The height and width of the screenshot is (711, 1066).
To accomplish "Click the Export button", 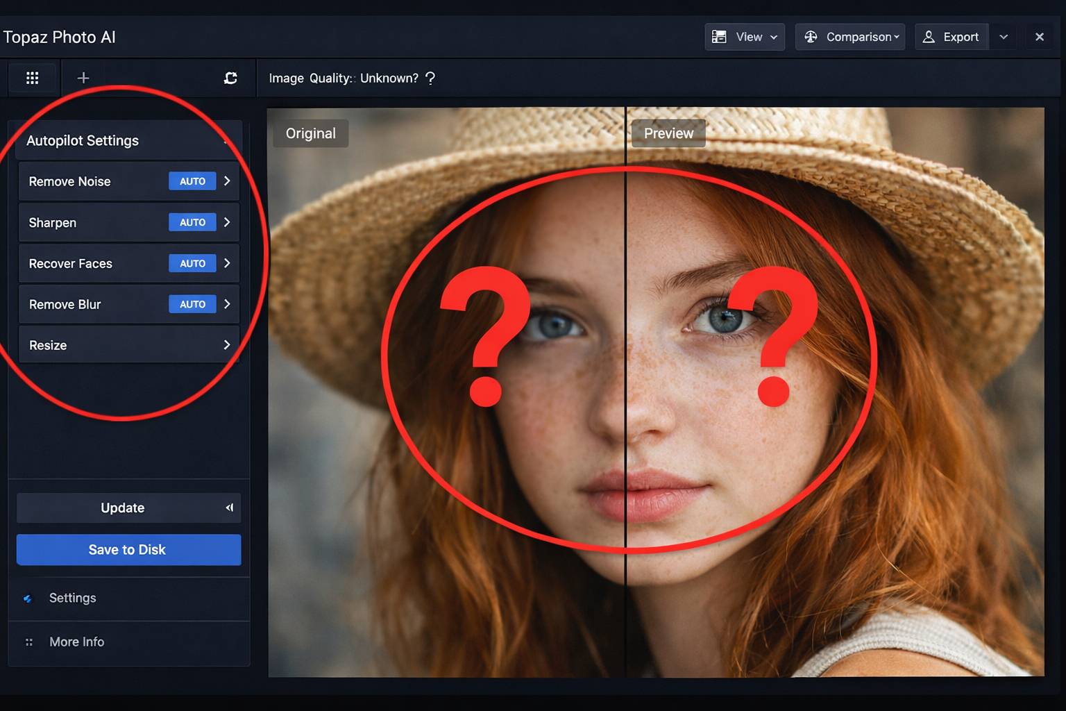I will point(951,37).
